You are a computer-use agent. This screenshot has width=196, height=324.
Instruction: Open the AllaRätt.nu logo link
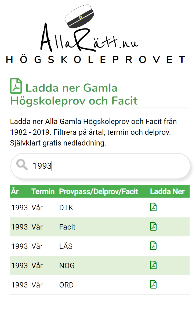click(89, 39)
